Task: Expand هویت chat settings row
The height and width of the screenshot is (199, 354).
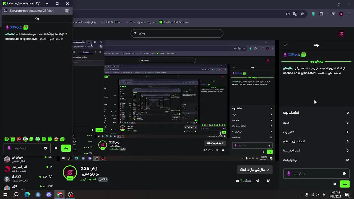Action: click(316, 123)
